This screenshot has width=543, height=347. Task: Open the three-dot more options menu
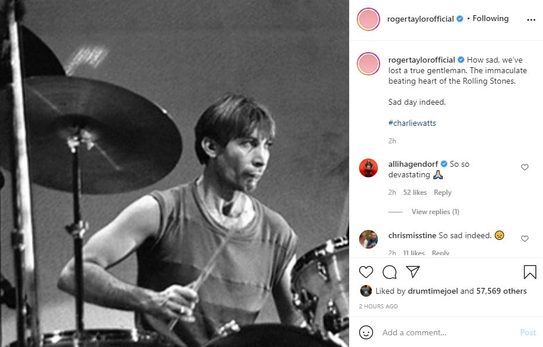pos(531,19)
